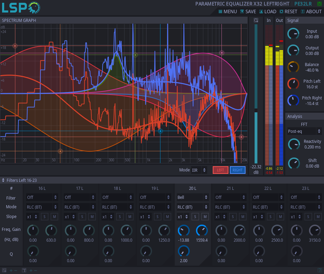Click the vertical zoom fader beside the graph
This screenshot has width=324, height=274.
(x=256, y=94)
